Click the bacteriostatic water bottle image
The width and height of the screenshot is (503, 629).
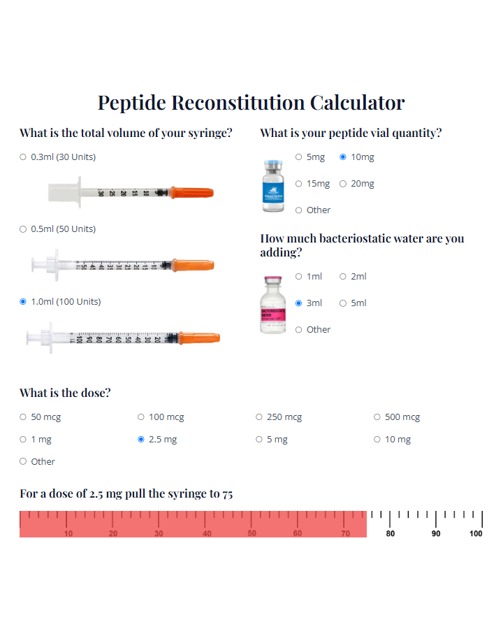(x=272, y=304)
